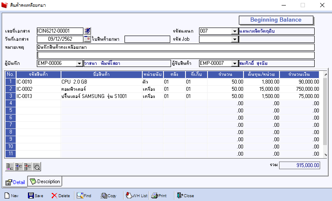
Task: Select product code IC-0002 cell
Action: (x=38, y=89)
